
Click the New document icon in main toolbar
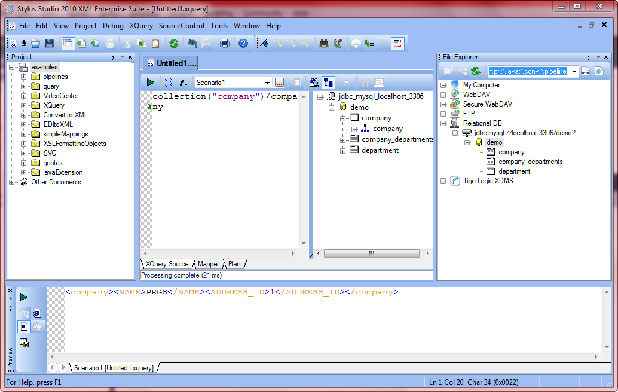tap(13, 44)
